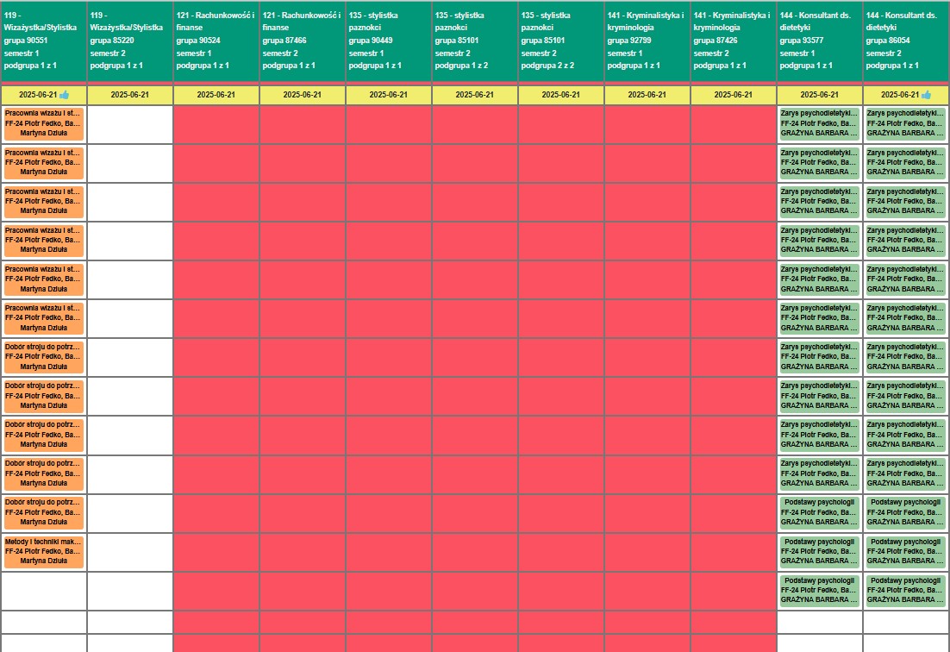Select the 2025-06-21 date cell under group 93577
Image resolution: width=950 pixels, height=652 pixels.
pos(819,95)
